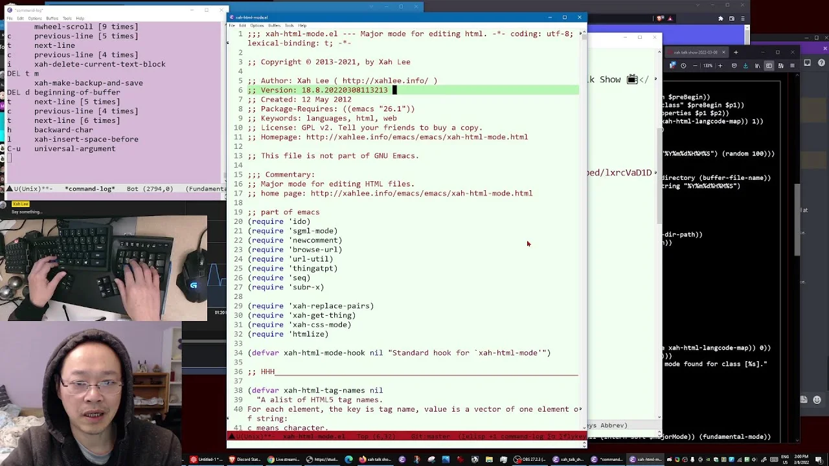Open Options menu in command-log window
The image size is (829, 466).
tap(35, 18)
